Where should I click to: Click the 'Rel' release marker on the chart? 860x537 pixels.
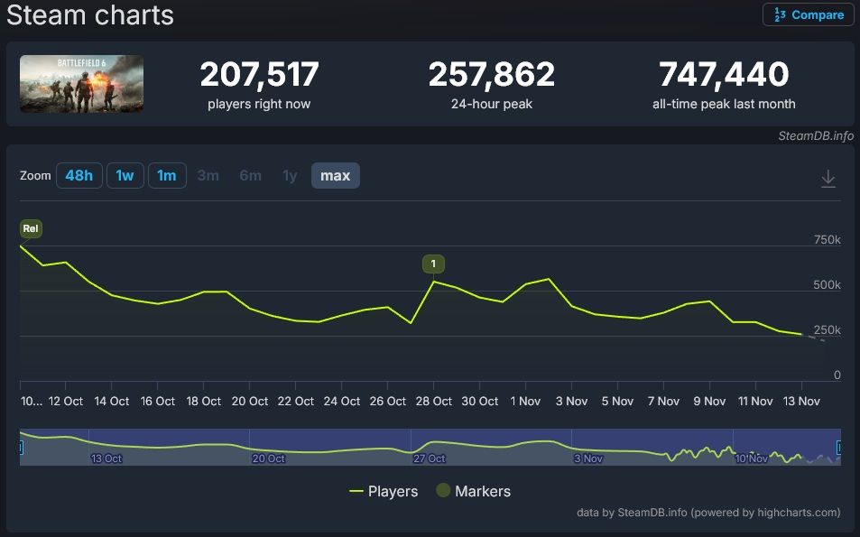31,228
